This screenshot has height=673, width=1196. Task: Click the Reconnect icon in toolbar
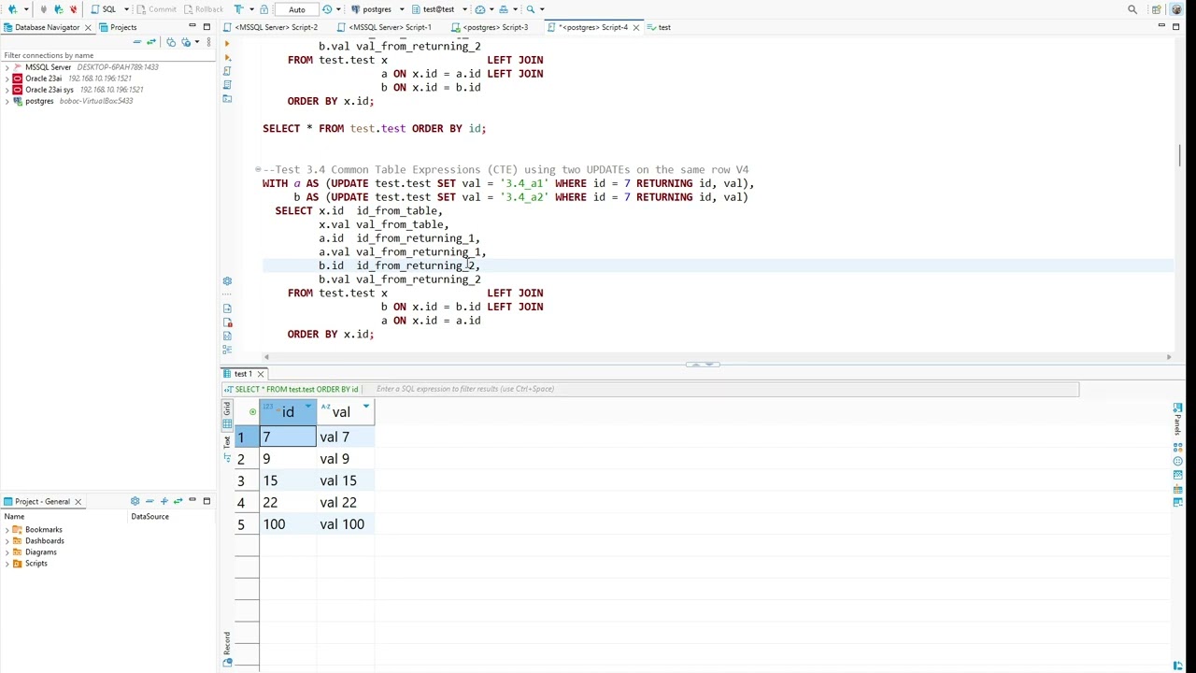pos(58,9)
